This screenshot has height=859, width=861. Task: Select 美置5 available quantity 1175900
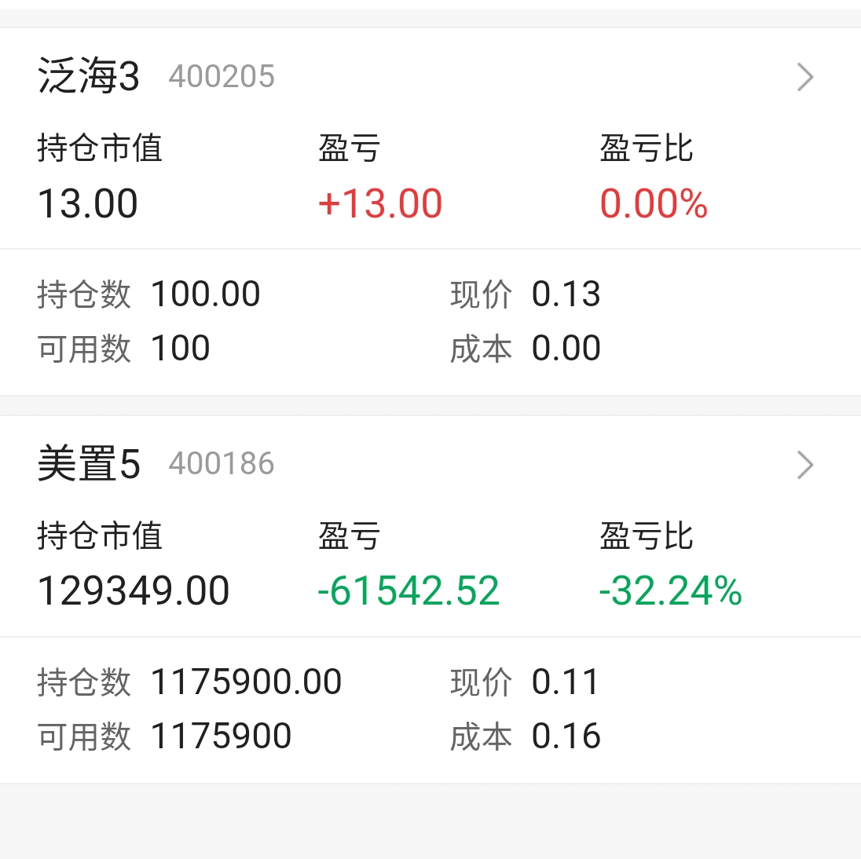pyautogui.click(x=221, y=736)
